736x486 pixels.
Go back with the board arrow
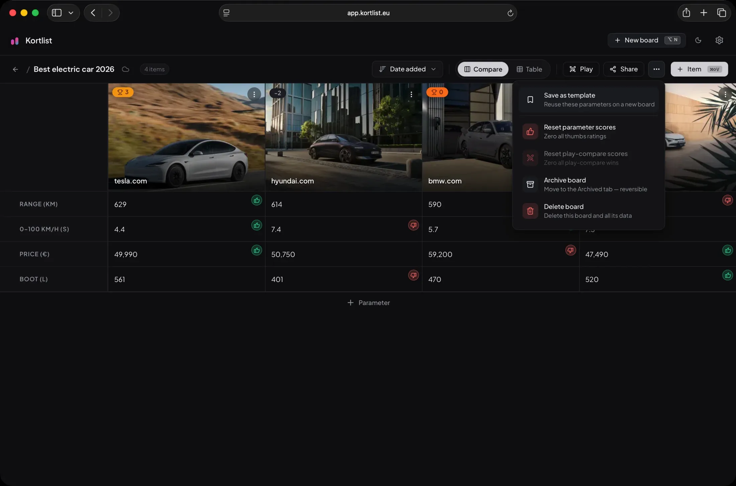[x=15, y=69]
